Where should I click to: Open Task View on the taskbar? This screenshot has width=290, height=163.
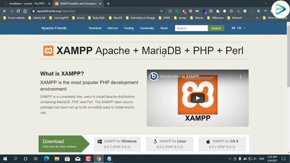pos(35,159)
